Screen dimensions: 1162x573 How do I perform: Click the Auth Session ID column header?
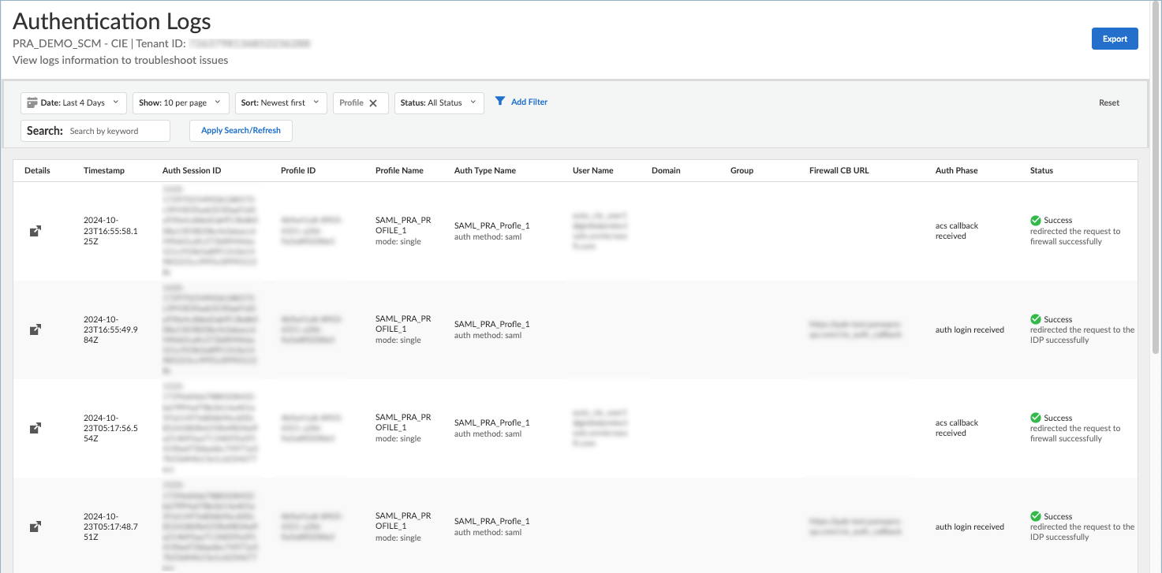(x=192, y=170)
